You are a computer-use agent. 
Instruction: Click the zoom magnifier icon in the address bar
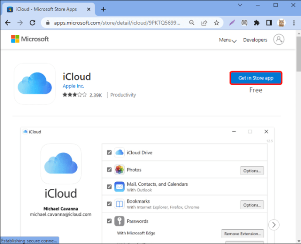click(192, 23)
